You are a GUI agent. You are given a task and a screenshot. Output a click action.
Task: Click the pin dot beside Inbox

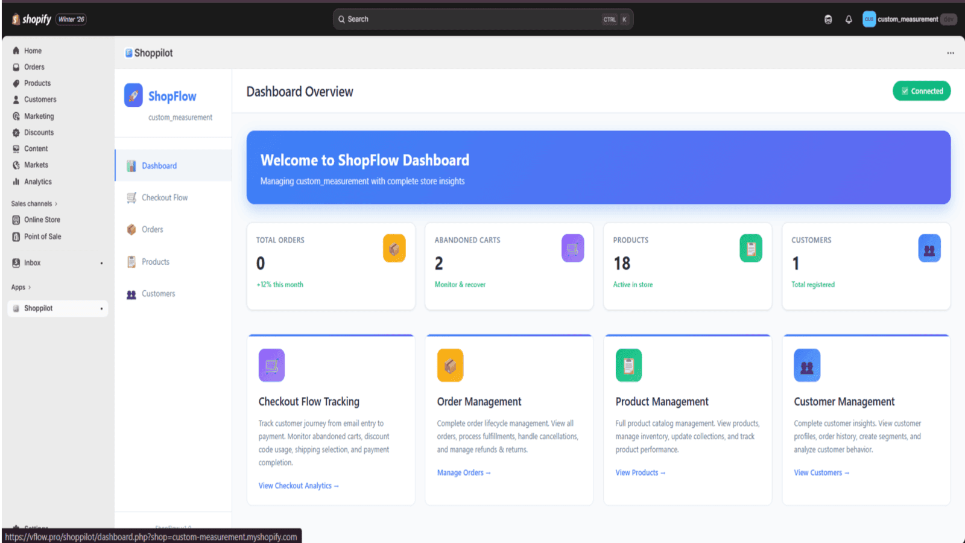tap(101, 263)
